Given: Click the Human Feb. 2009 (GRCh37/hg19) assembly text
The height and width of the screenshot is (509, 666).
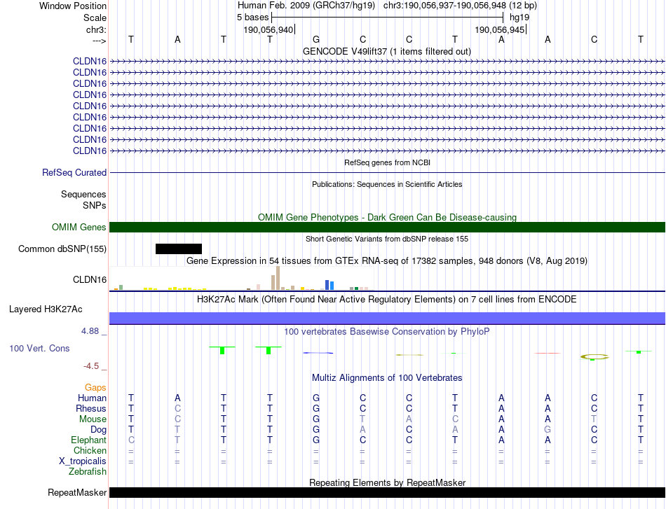Looking at the screenshot, I should click(306, 6).
